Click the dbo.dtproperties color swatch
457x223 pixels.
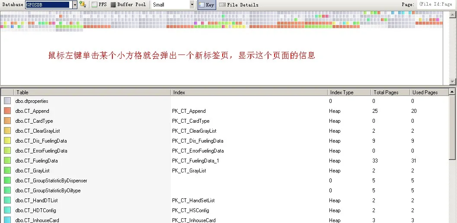coord(8,101)
